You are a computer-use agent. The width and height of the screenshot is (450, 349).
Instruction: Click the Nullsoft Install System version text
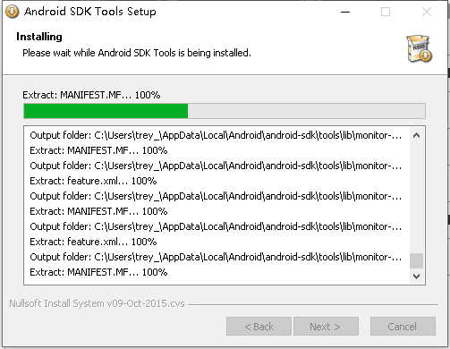97,303
